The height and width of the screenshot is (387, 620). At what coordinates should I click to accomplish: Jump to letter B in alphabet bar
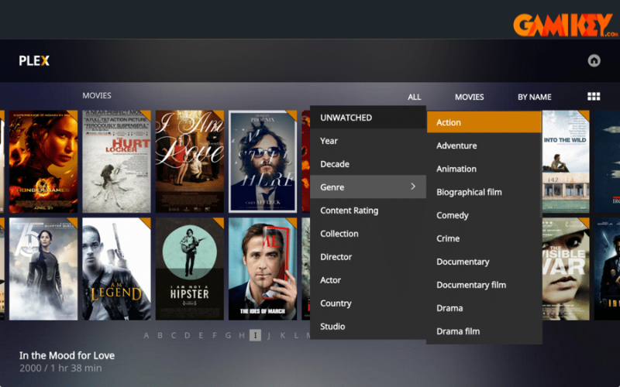click(x=160, y=335)
